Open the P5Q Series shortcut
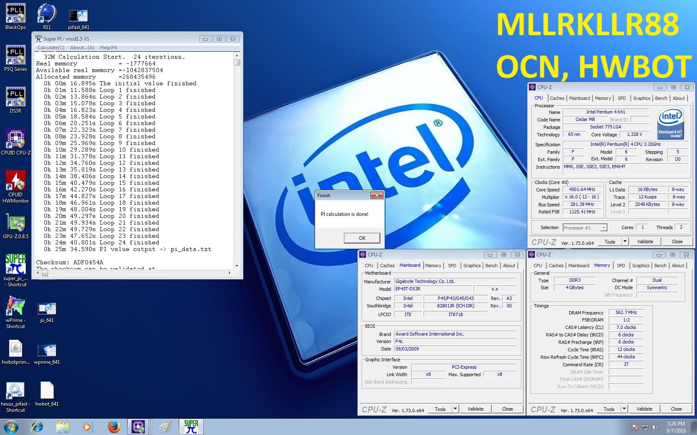The width and height of the screenshot is (697, 435). 15,58
